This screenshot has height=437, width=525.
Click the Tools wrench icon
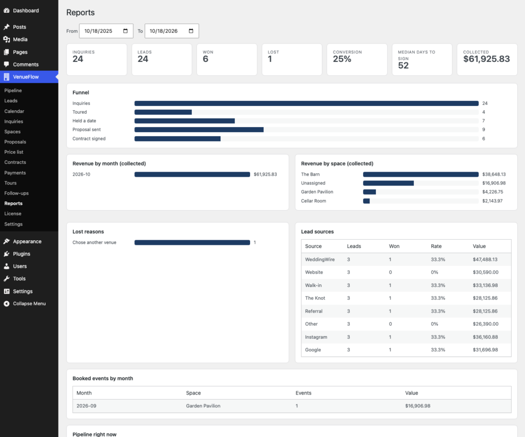click(x=6, y=278)
